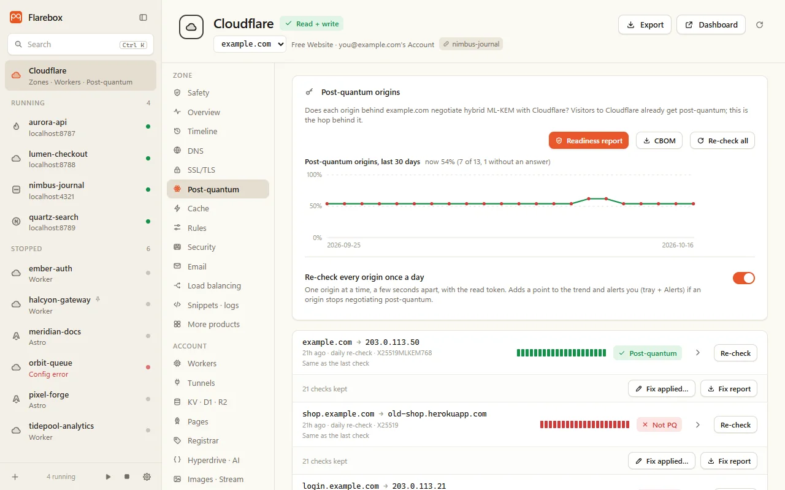Viewport: 785px width, 490px height.
Task: Select the Rules sliders icon
Action: pos(177,228)
